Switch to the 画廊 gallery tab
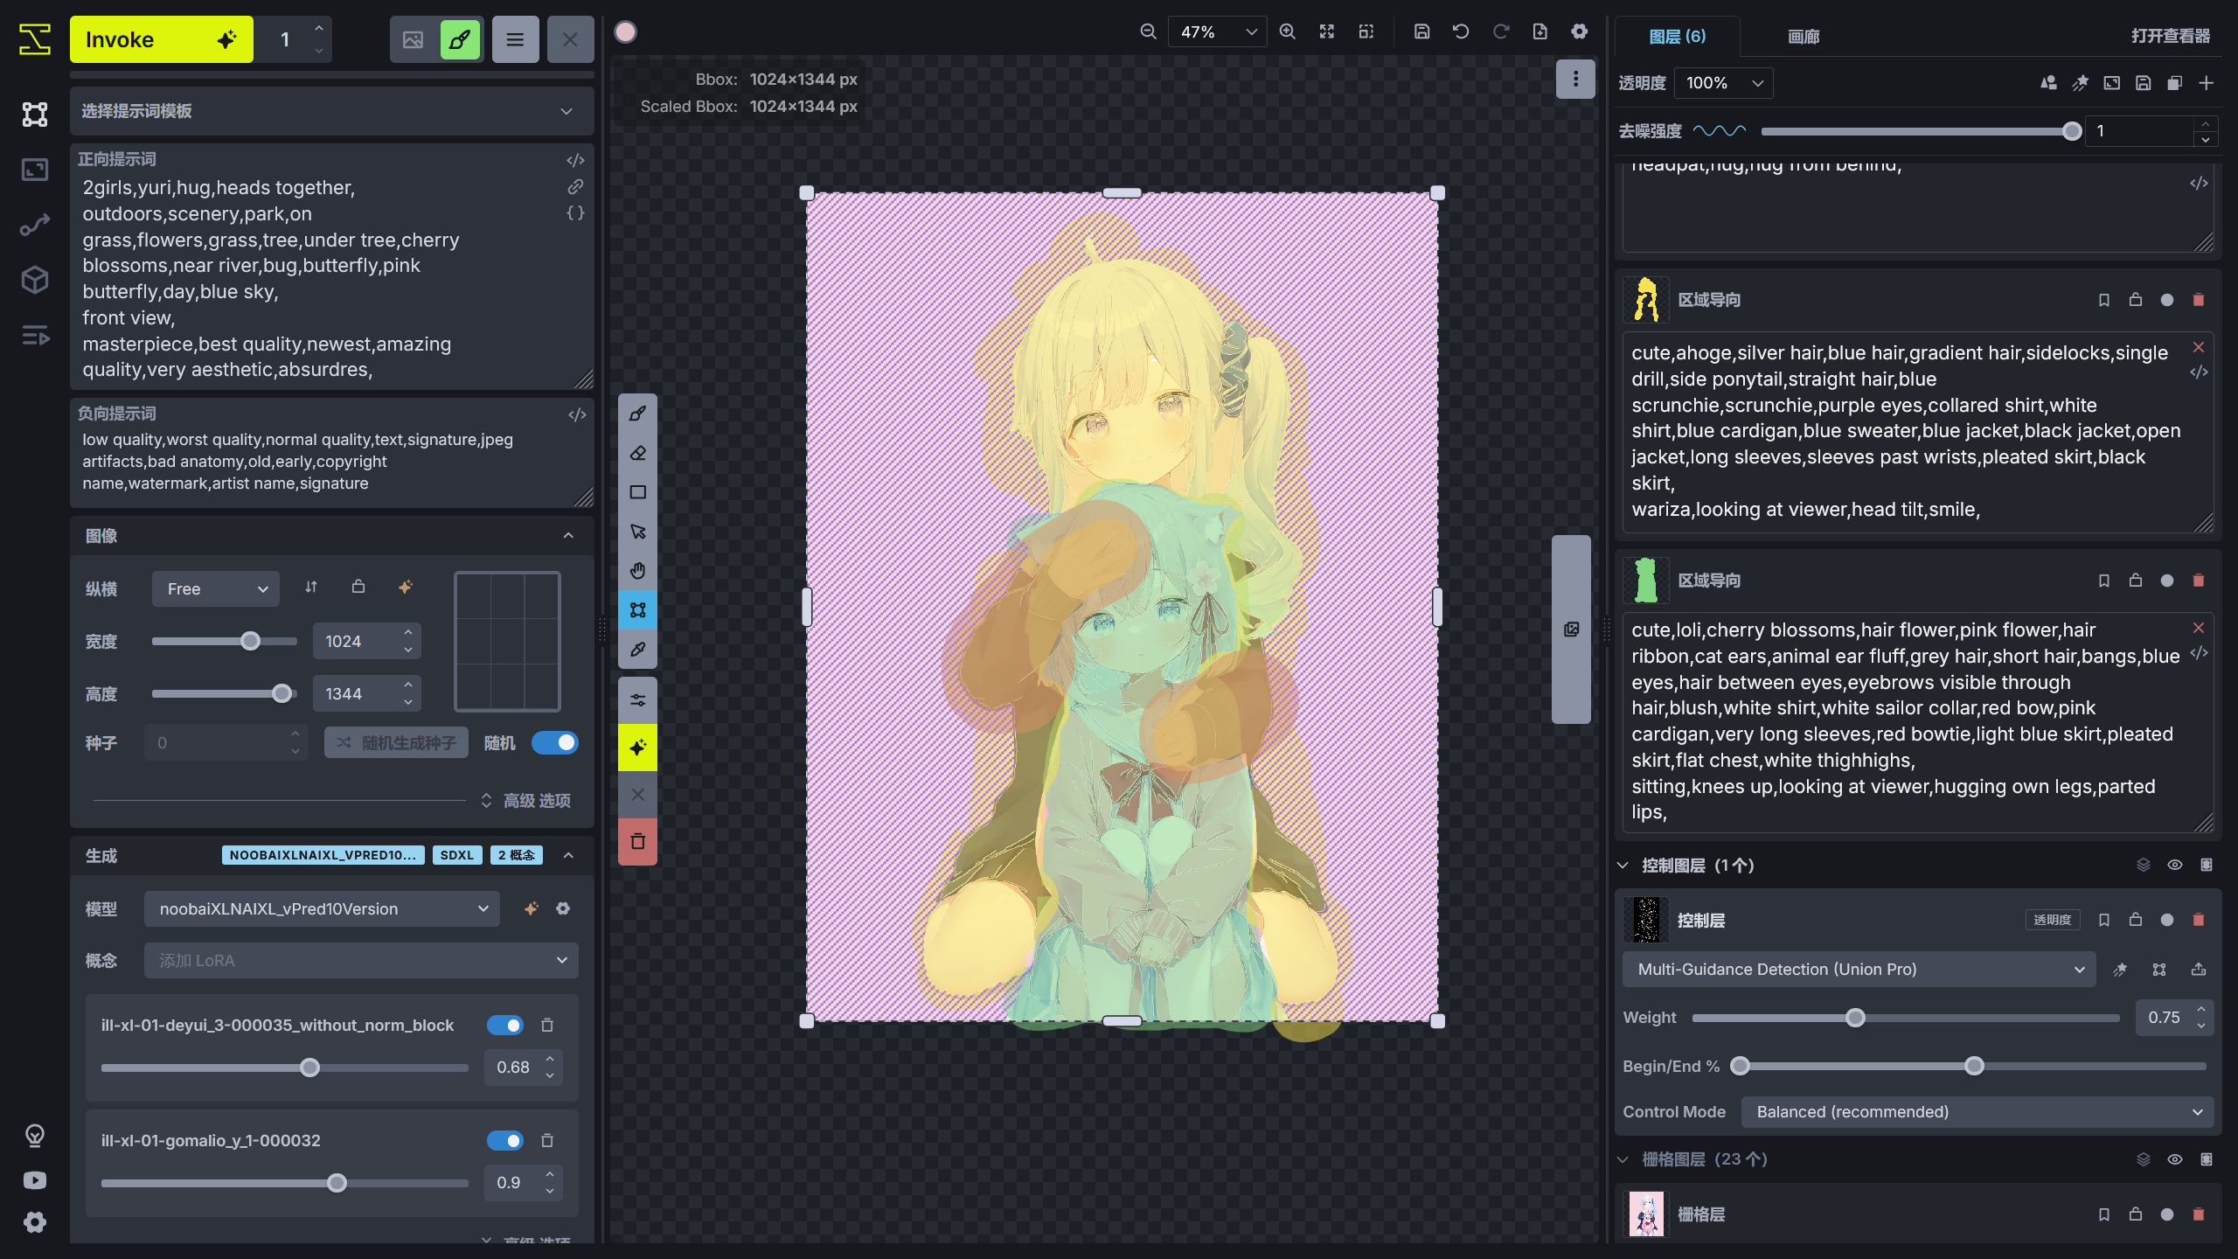 tap(1803, 36)
